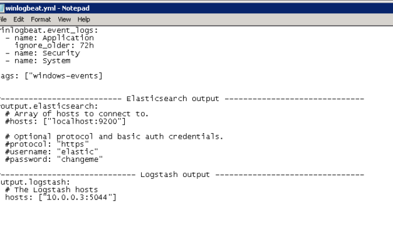
Task: Place cursor in the name: Application line
Action: coord(50,38)
